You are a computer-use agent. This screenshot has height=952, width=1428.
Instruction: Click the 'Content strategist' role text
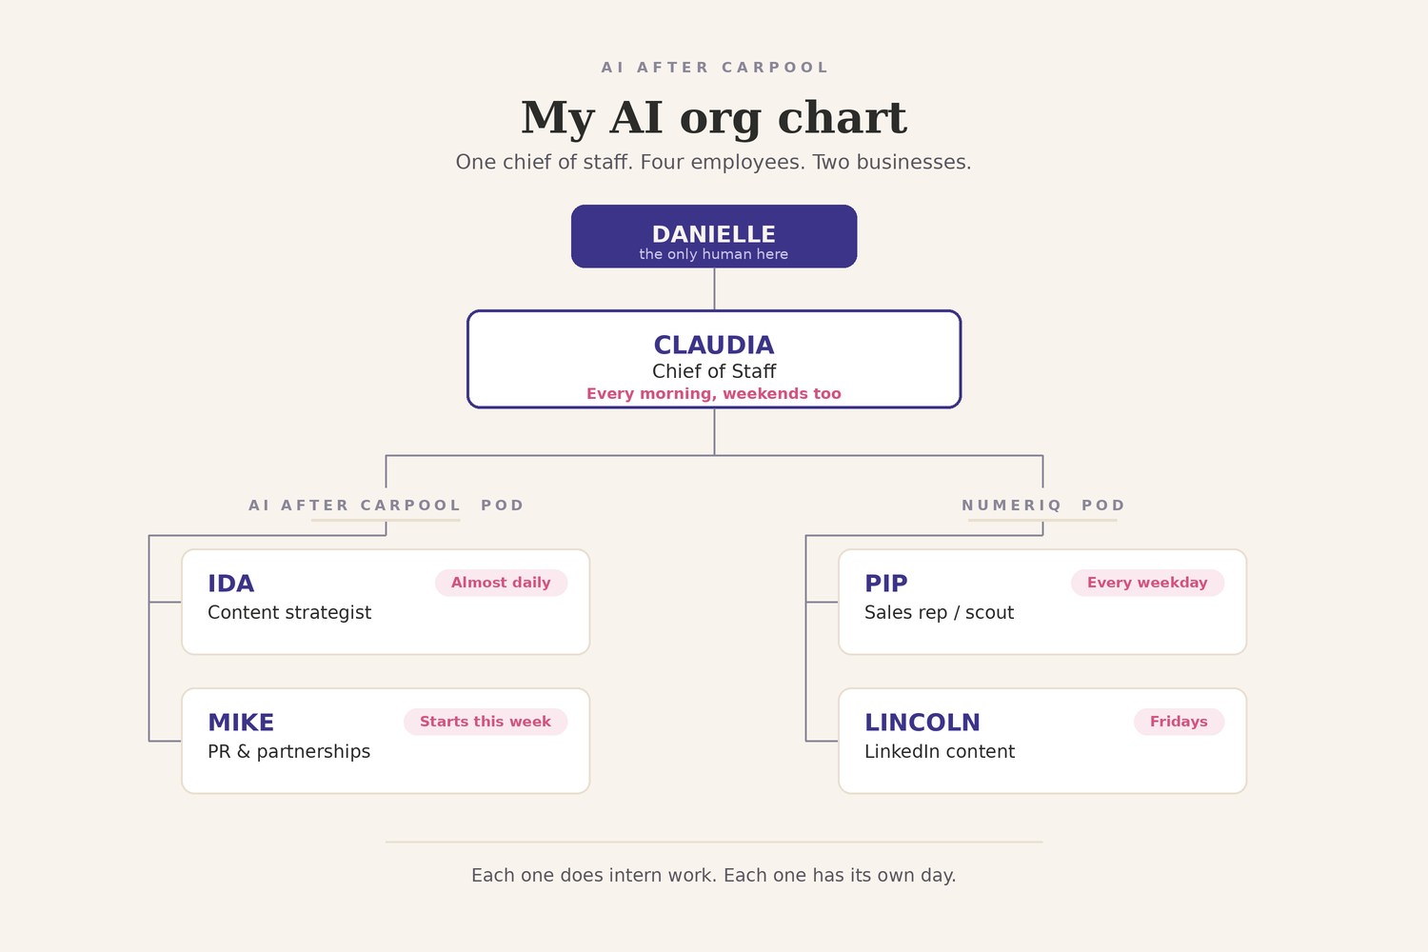pyautogui.click(x=289, y=613)
